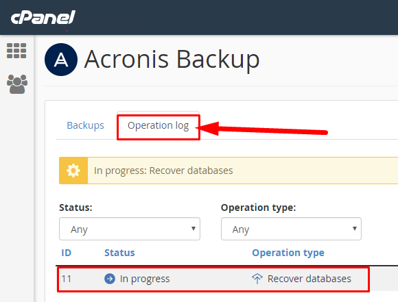
Task: Open the user manager people icon
Action: coord(17,84)
